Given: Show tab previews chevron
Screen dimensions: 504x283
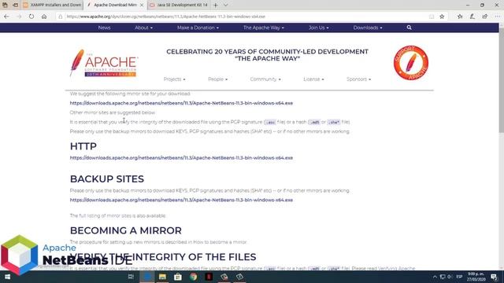Looking at the screenshot, I should pyautogui.click(x=226, y=6).
